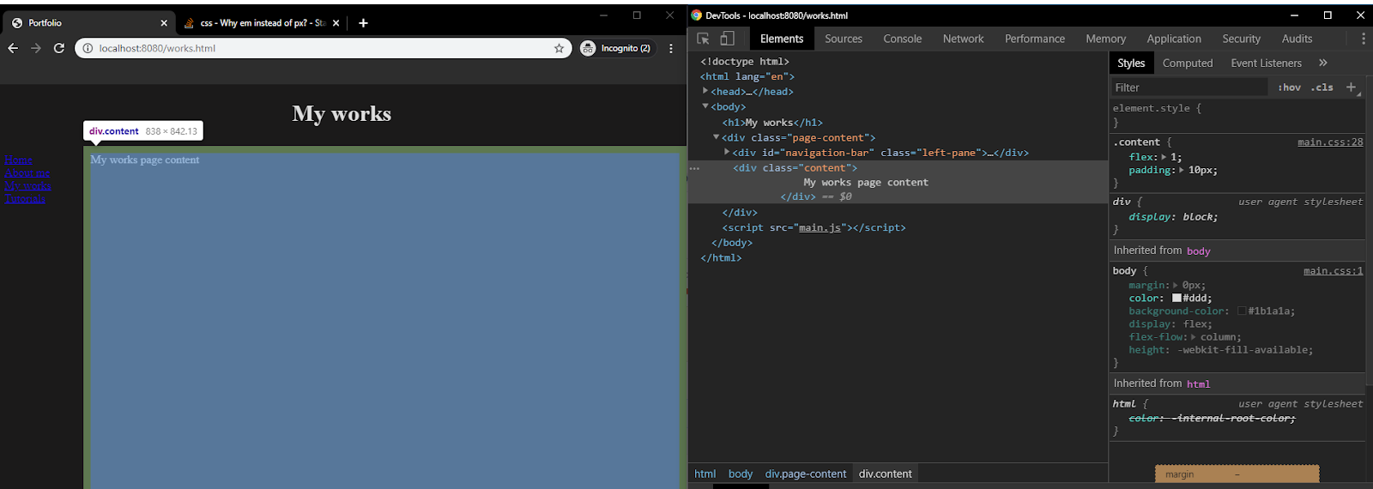This screenshot has width=1373, height=489.
Task: Open DevTools three-dot options menu
Action: tap(1363, 39)
